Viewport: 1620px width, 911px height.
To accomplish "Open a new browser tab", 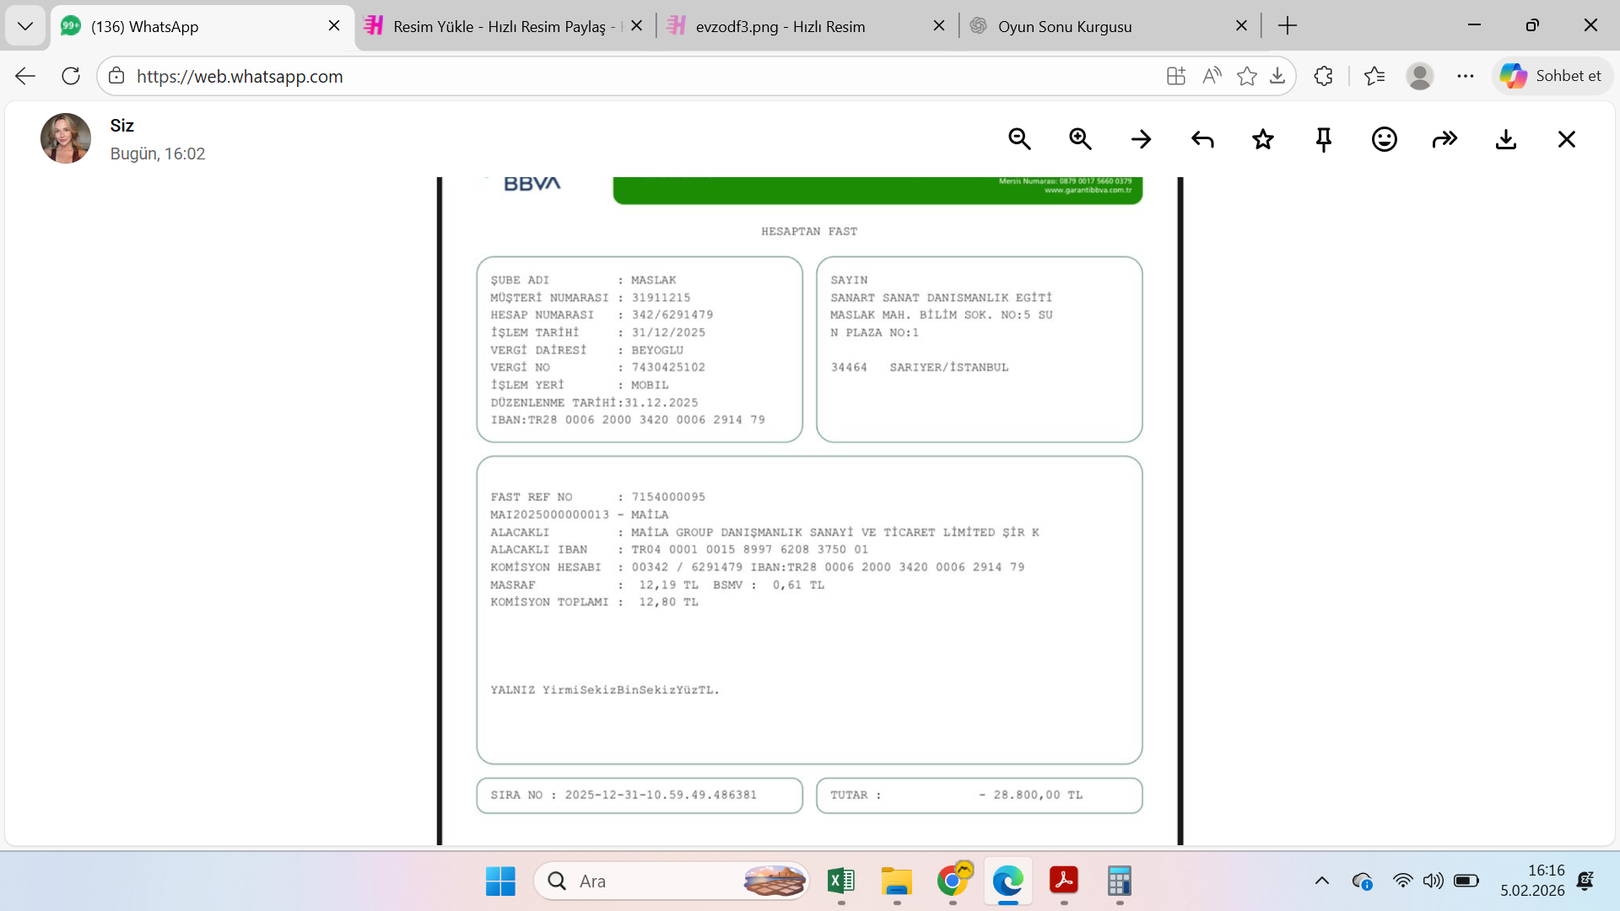I will point(1288,26).
